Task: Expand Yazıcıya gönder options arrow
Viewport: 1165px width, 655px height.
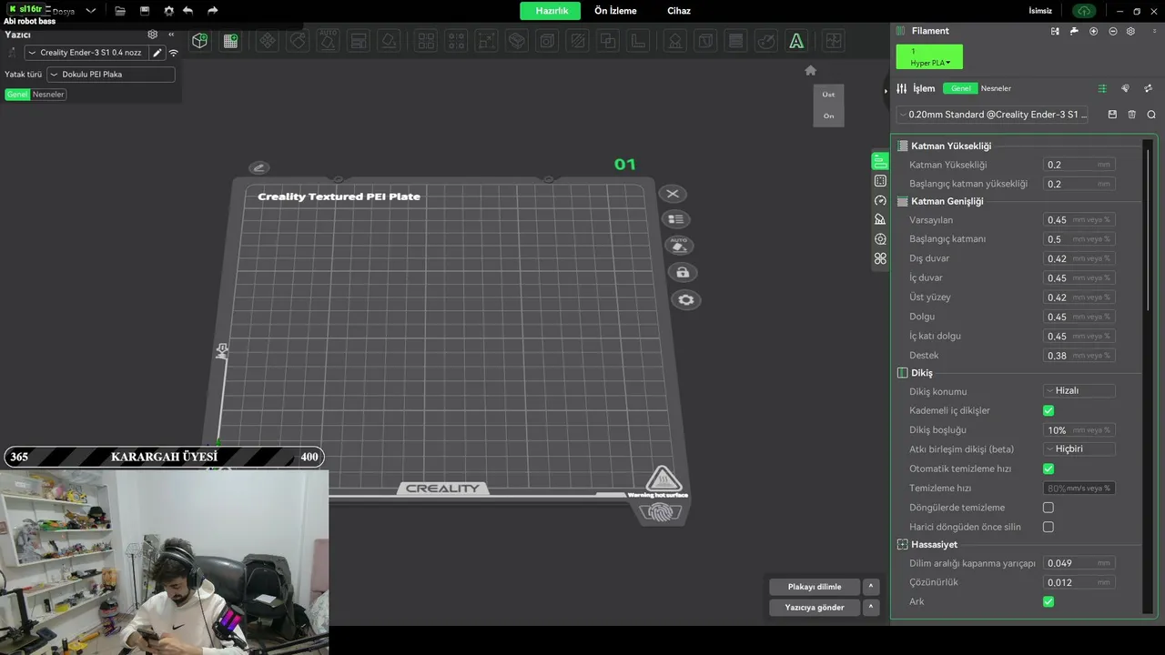Action: 870,608
